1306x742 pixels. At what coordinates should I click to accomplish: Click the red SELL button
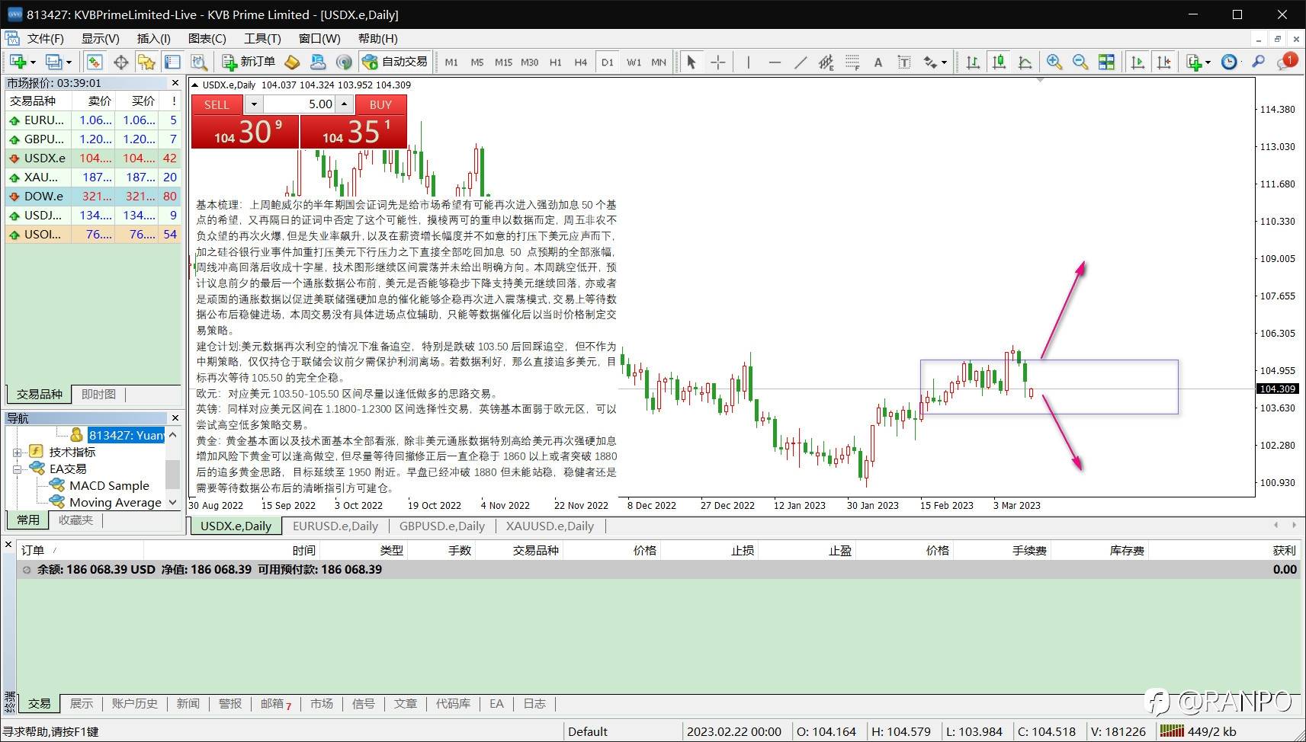(217, 104)
